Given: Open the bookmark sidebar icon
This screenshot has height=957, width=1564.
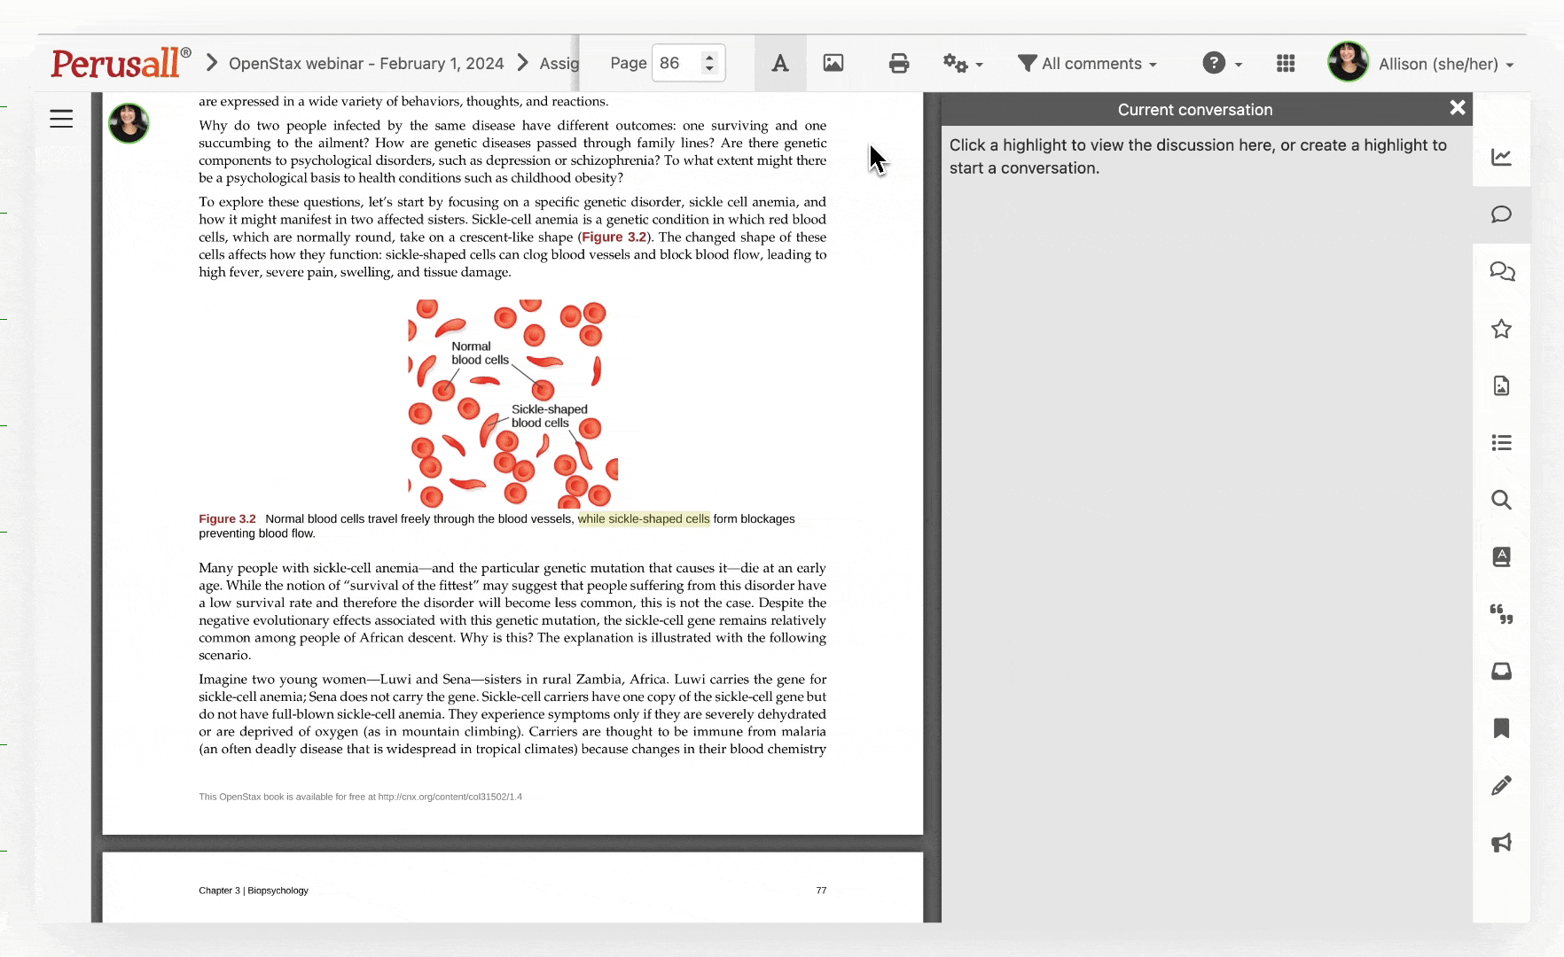Looking at the screenshot, I should tap(1501, 728).
